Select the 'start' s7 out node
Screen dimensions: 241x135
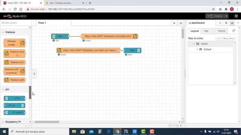(133, 50)
